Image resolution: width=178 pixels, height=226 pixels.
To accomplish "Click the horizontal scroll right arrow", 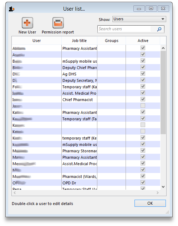I will [x=157, y=193].
